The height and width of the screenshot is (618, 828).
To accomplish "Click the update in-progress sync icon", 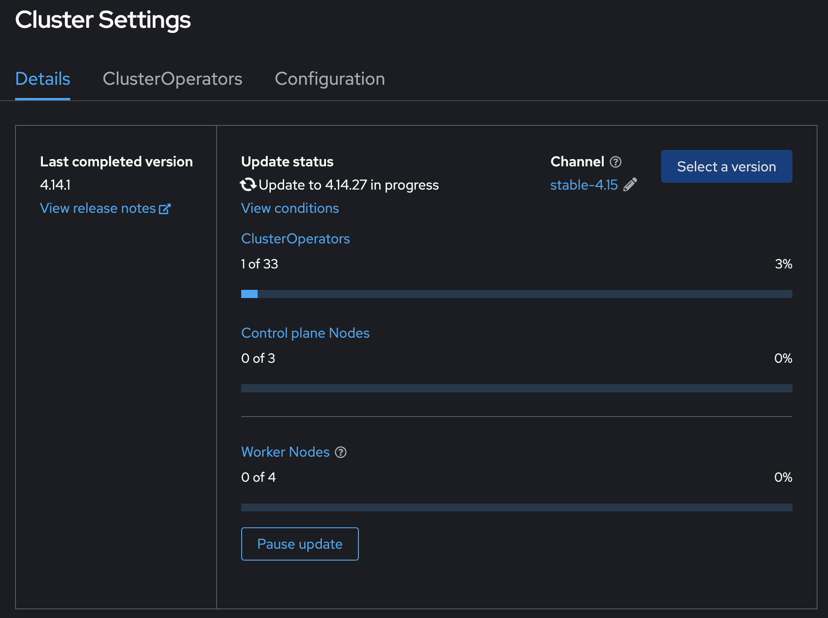I will 248,185.
